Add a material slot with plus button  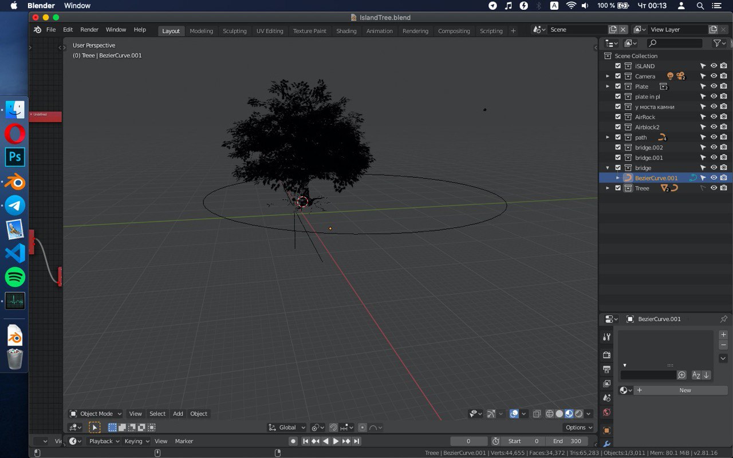pyautogui.click(x=723, y=334)
